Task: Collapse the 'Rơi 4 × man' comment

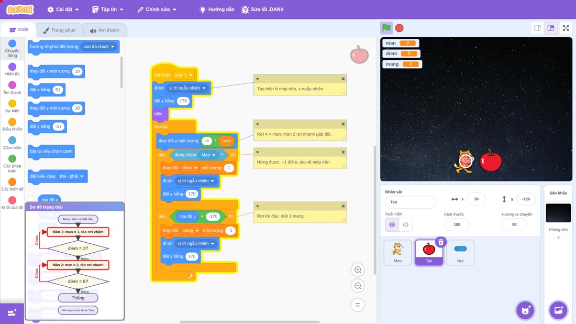Action: pyautogui.click(x=258, y=124)
